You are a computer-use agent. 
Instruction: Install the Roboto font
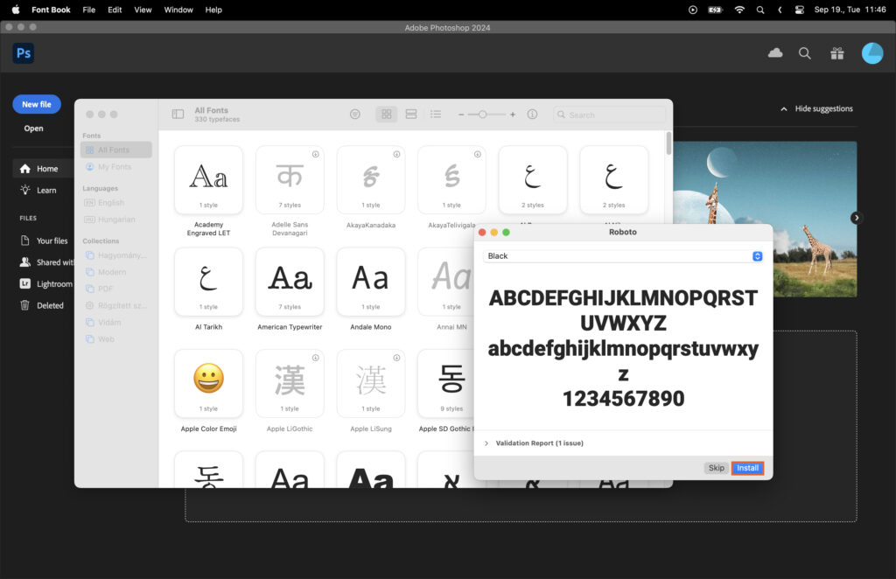(x=747, y=468)
